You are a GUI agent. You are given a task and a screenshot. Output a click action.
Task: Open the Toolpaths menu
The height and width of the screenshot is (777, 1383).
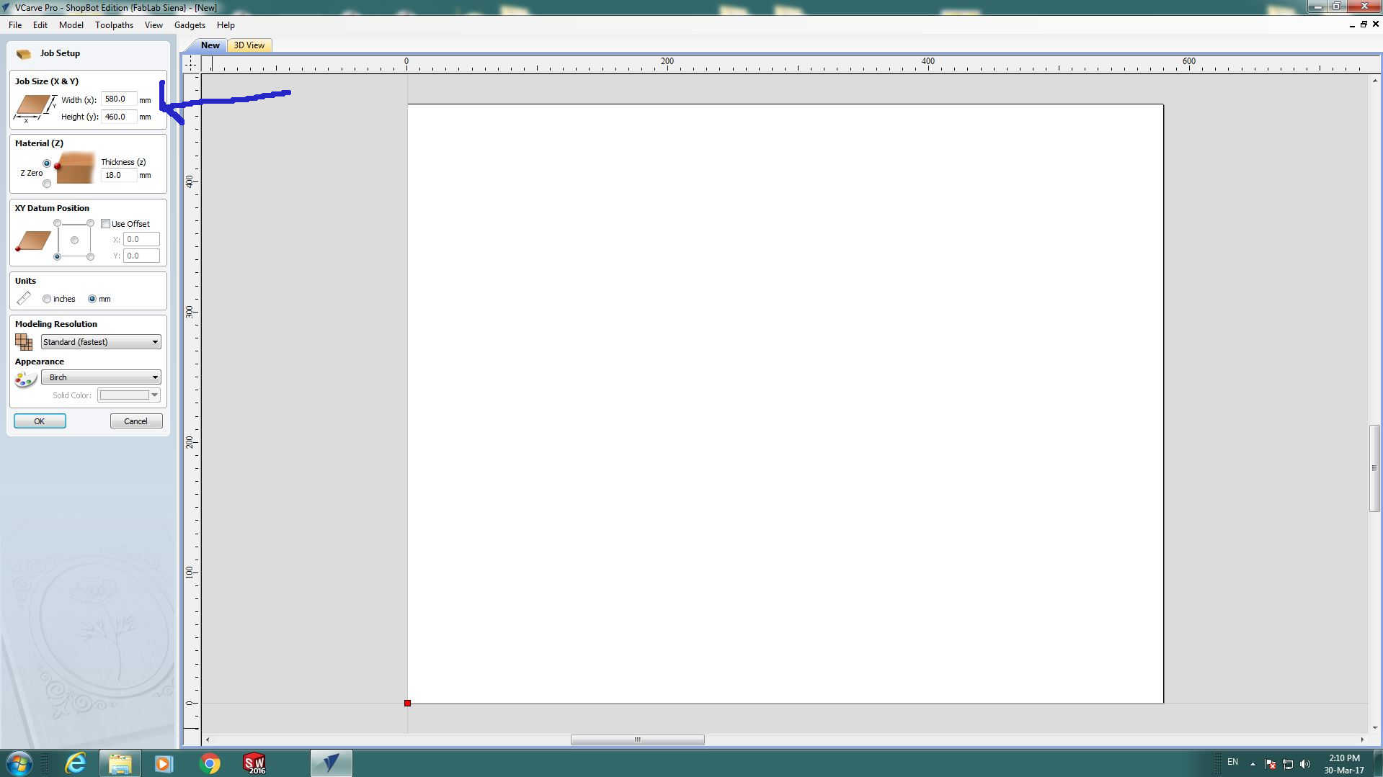114,25
